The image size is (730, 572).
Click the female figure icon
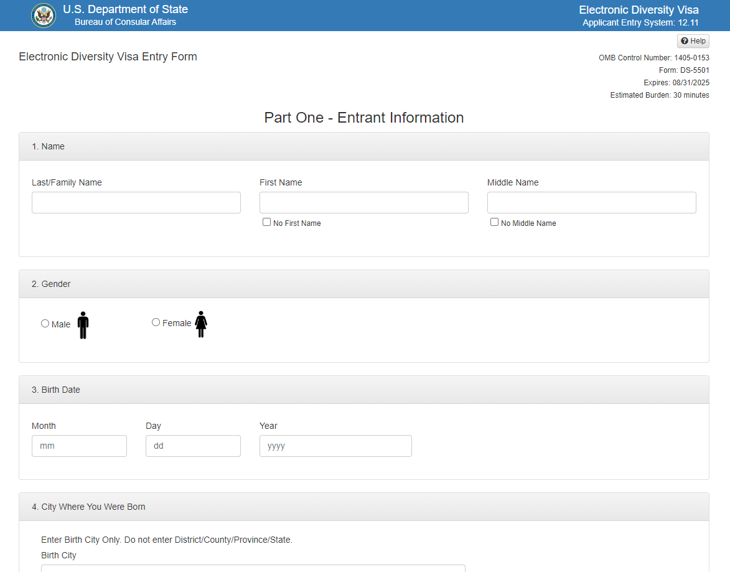200,324
